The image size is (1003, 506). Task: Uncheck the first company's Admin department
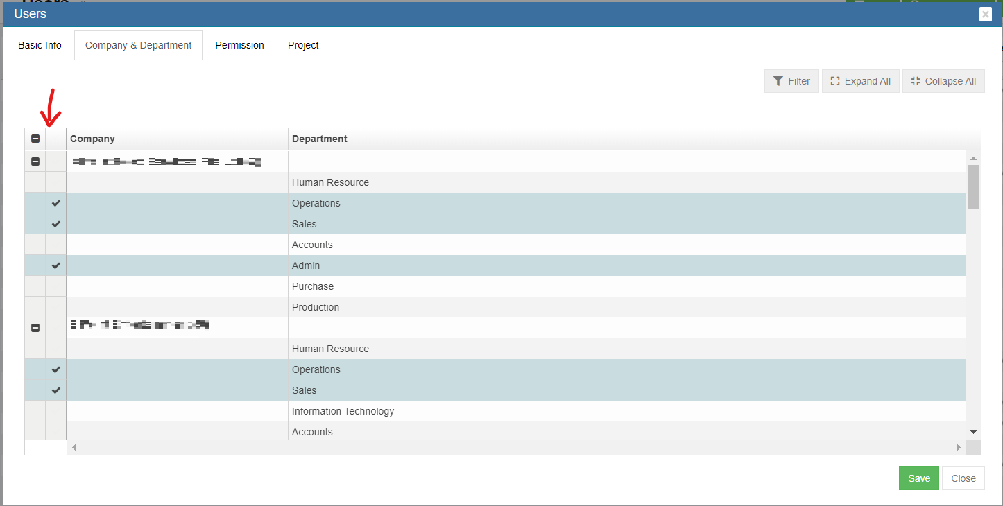[x=56, y=265]
